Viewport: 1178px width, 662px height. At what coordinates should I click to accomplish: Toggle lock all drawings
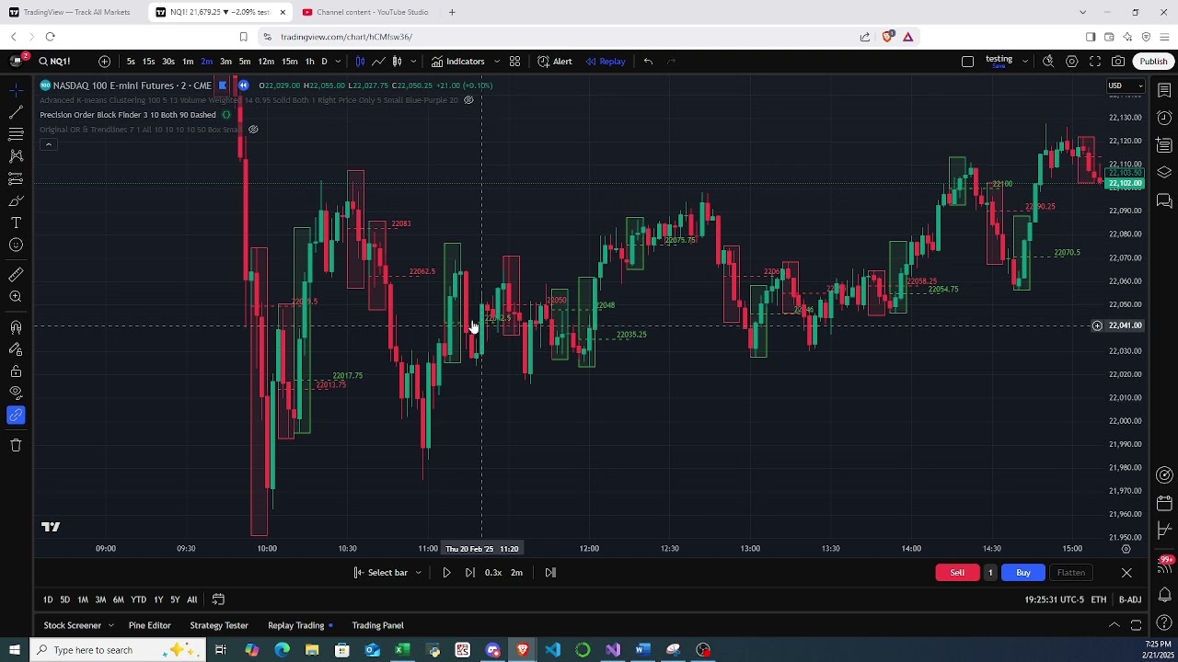16,371
